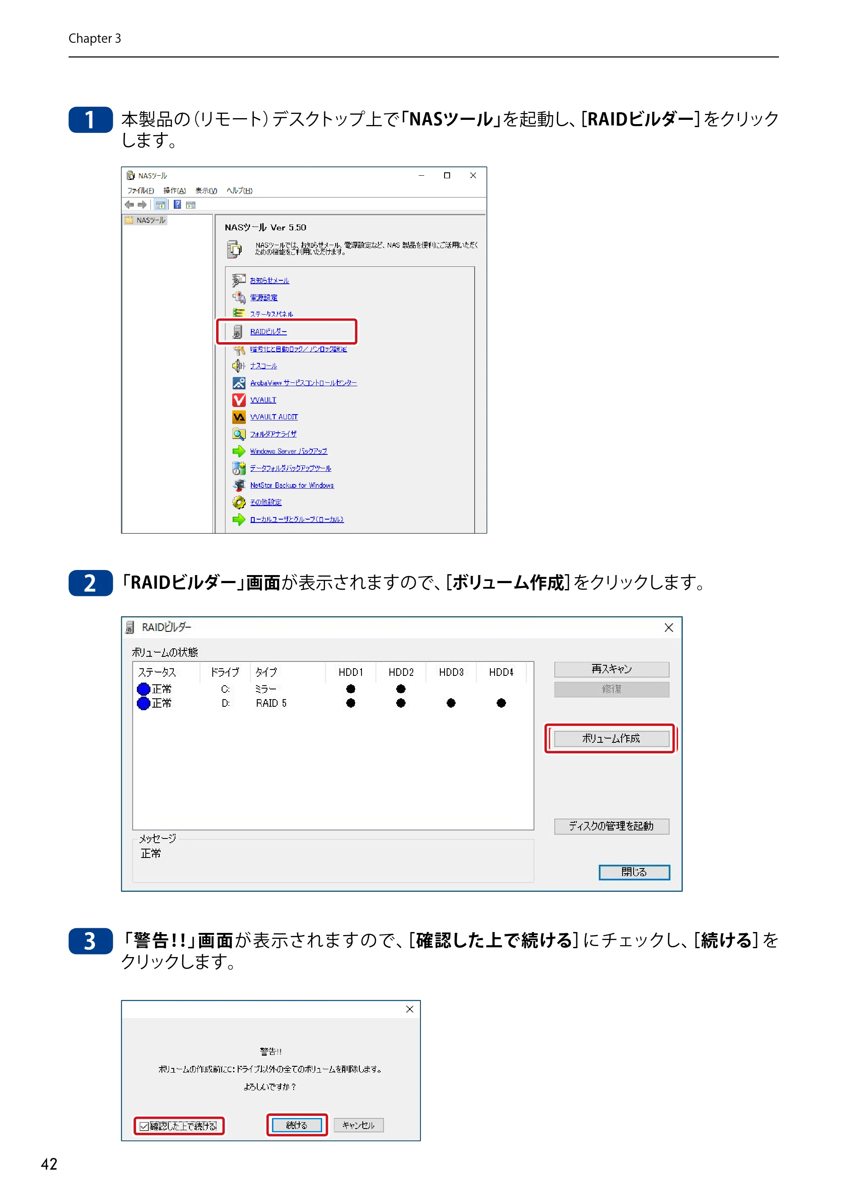The width and height of the screenshot is (848, 1198).
Task: Open the ファイル(F) menu
Action: [x=140, y=191]
